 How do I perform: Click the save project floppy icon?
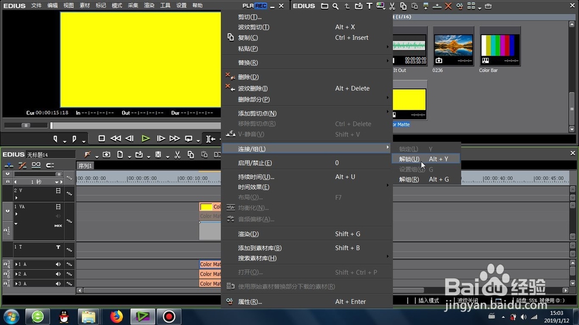click(x=158, y=154)
